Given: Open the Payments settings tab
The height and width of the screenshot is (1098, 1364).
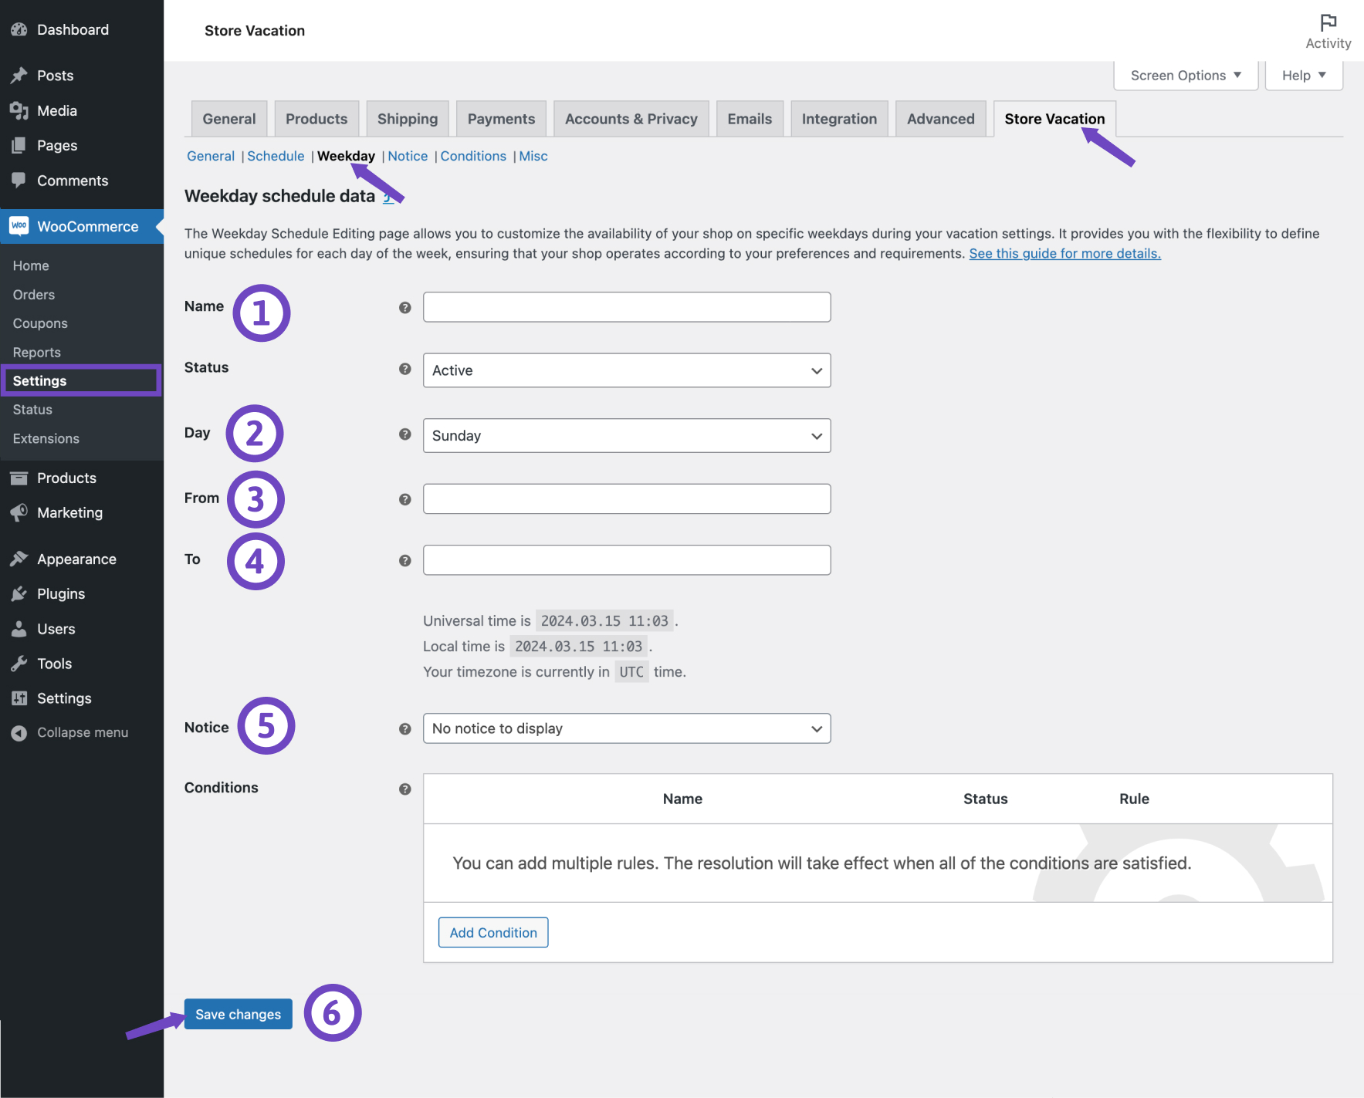Looking at the screenshot, I should click(x=501, y=118).
